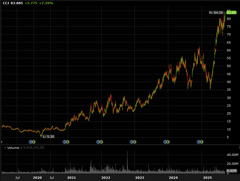Click the 2025 label on time axis
Image resolution: width=240 pixels, height=181 pixels.
coord(207,178)
